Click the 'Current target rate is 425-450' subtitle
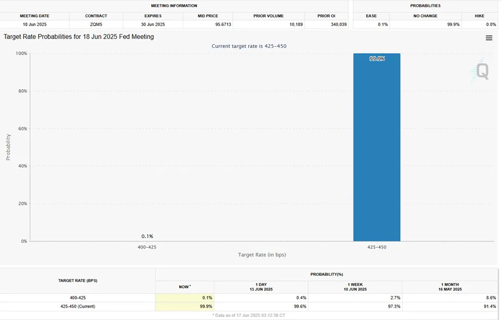The height and width of the screenshot is (320, 502). click(x=249, y=46)
